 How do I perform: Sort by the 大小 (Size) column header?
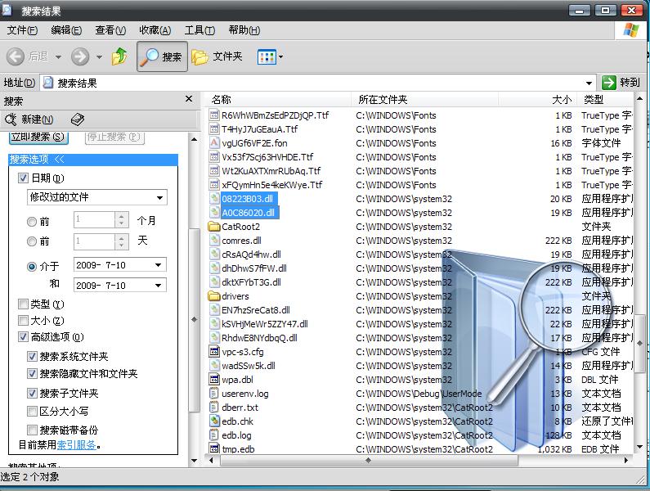click(x=561, y=99)
